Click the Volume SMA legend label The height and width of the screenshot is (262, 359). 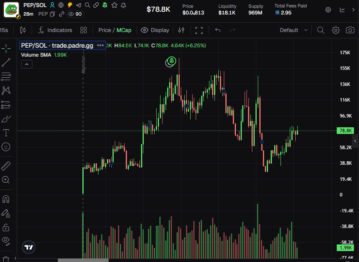click(36, 55)
